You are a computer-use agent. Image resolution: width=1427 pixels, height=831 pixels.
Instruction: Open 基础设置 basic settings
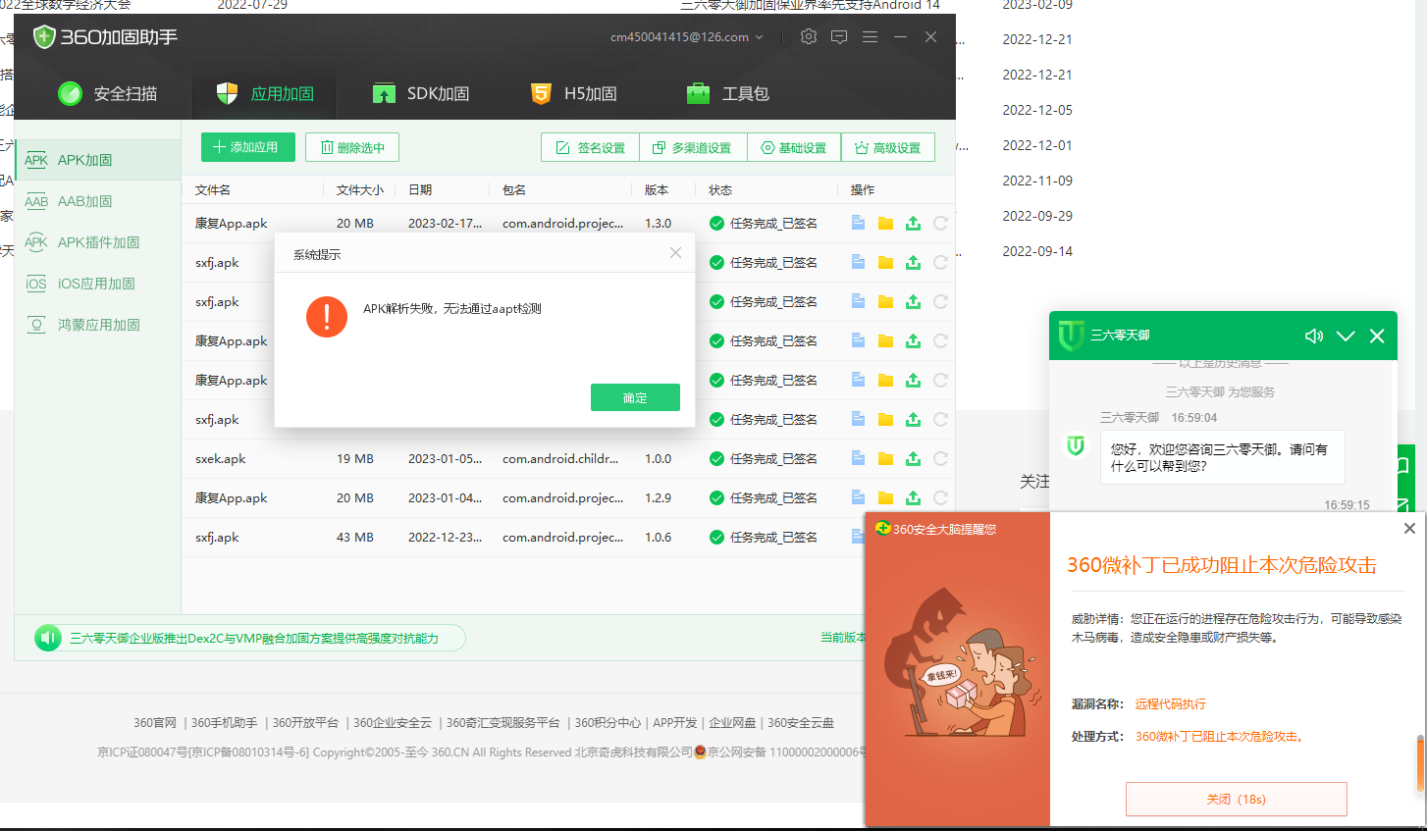click(x=794, y=147)
